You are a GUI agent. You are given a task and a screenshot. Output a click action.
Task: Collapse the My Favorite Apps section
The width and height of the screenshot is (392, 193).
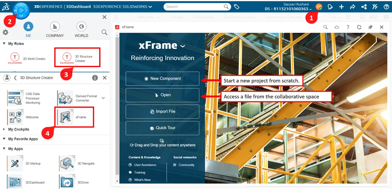click(x=4, y=139)
